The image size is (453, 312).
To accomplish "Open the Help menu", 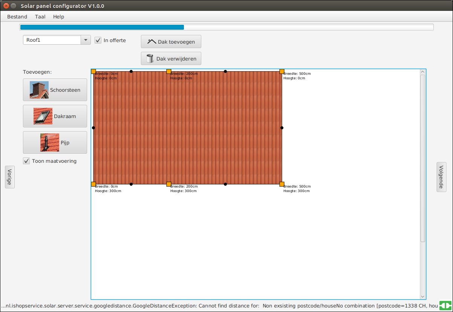I will tap(58, 17).
